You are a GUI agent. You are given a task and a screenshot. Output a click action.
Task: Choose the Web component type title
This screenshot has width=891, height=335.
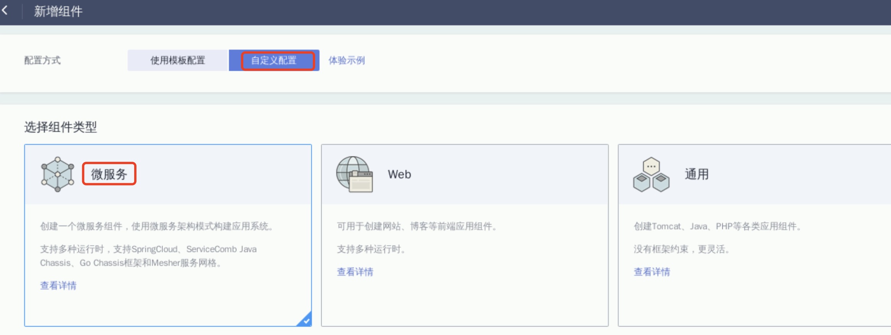[x=399, y=174]
